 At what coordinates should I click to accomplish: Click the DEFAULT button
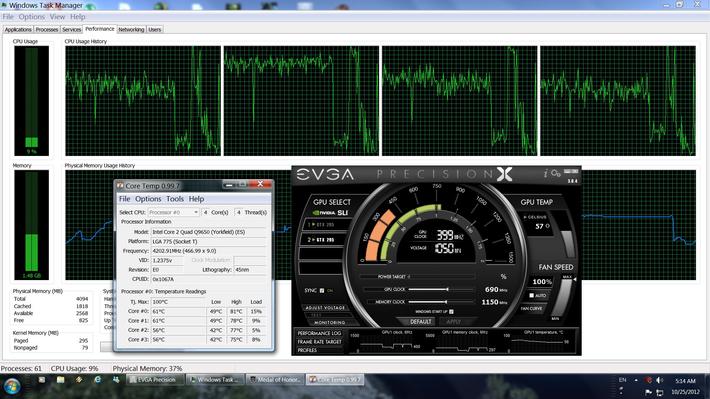(x=420, y=321)
